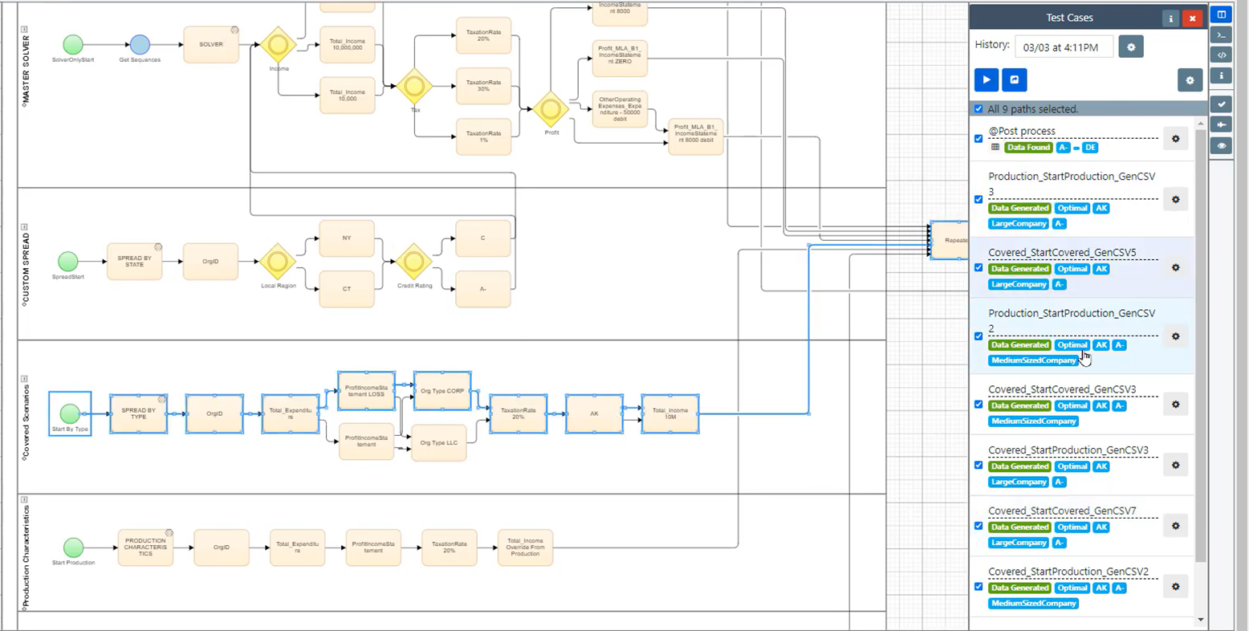Screen dimensions: 1249x631
Task: Open Test Cases info button in header
Action: (x=1170, y=18)
